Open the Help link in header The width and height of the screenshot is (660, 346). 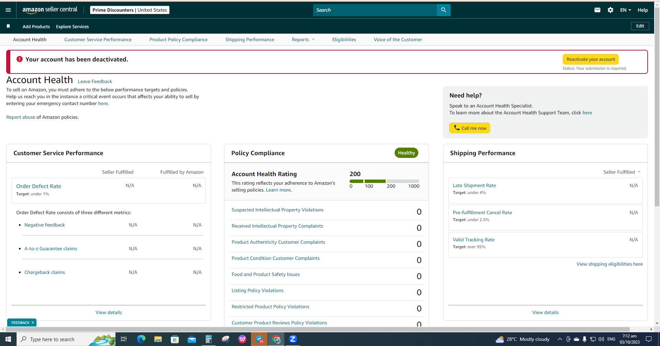642,10
